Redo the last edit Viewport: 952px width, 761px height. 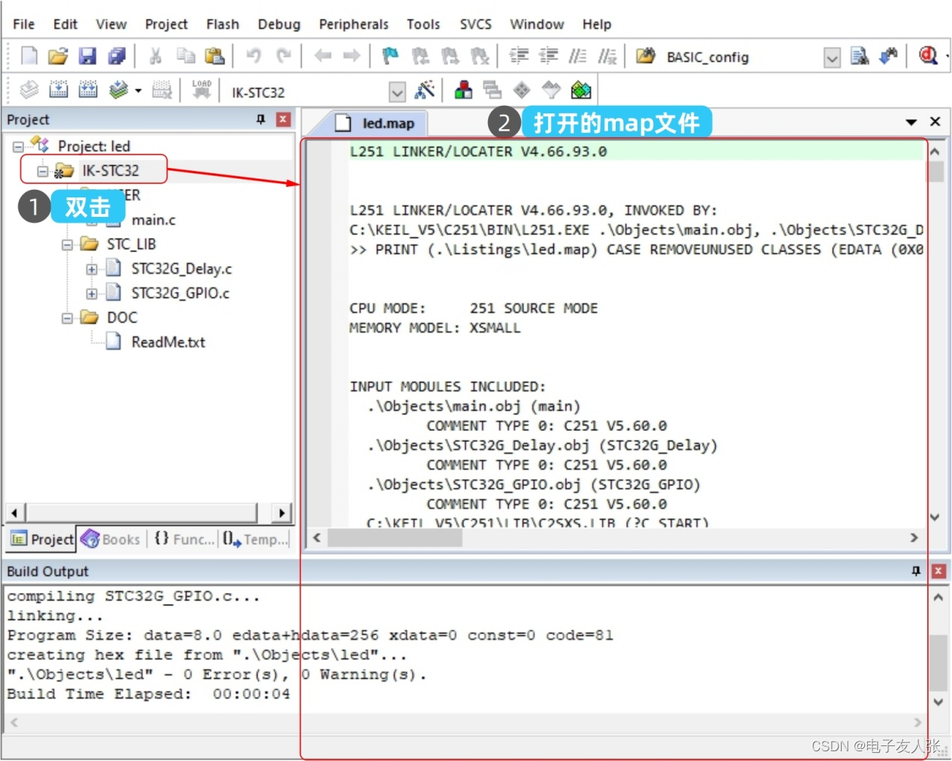[x=283, y=56]
